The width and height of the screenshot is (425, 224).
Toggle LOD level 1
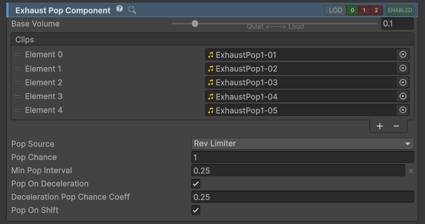(364, 10)
